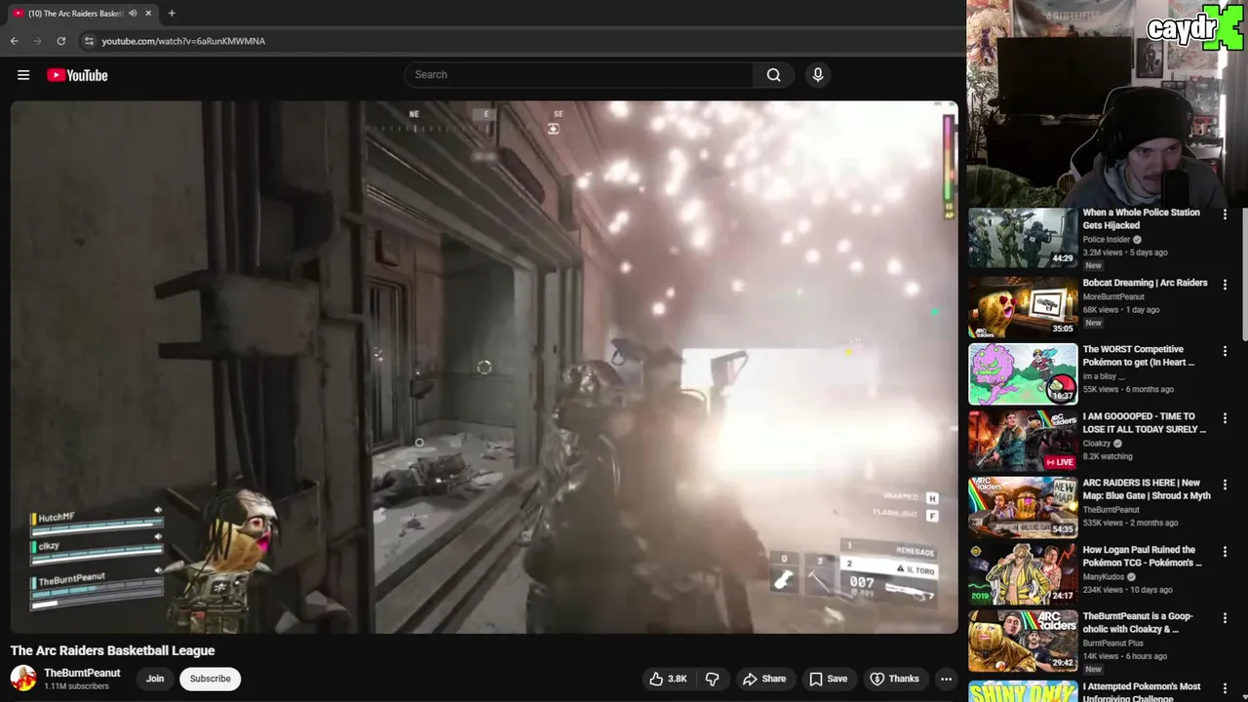Click 'BurntPeanut Plus' channel name
Screen dimensions: 1248x702
[x=1112, y=643]
